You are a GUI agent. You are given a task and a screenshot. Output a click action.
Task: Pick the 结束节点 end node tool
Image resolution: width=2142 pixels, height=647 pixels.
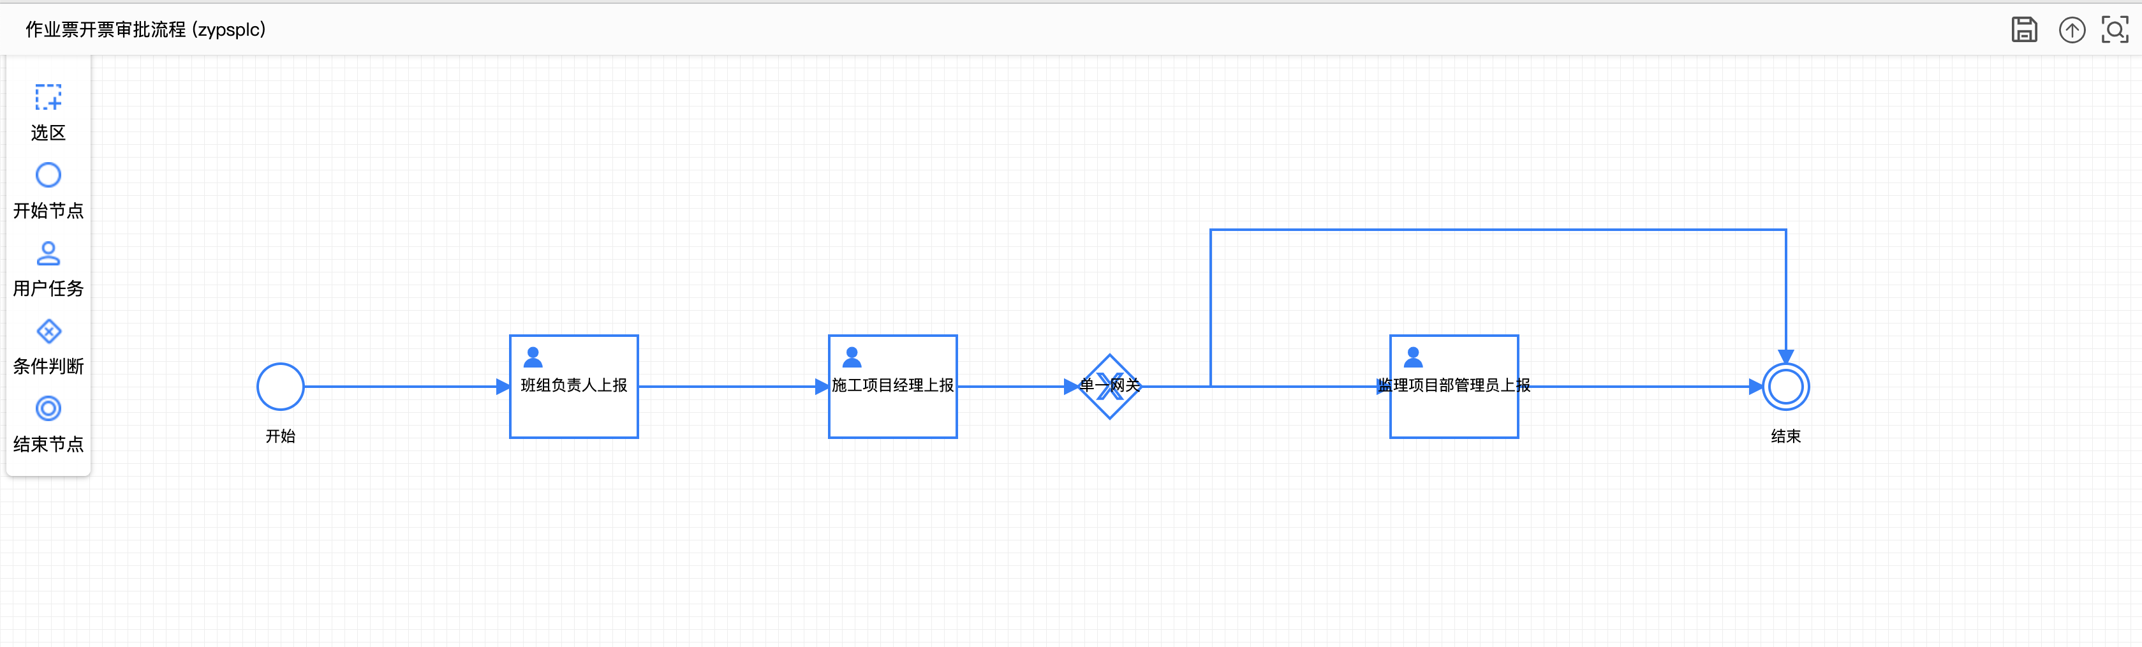click(x=48, y=423)
